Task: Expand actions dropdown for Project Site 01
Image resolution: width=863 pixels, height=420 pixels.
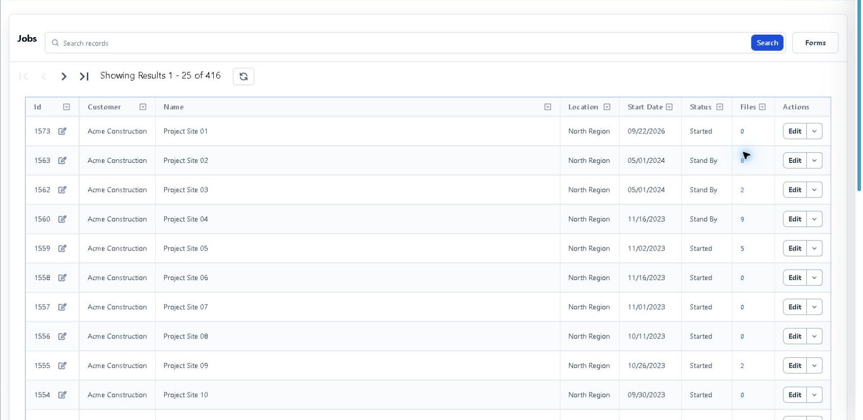Action: click(815, 131)
